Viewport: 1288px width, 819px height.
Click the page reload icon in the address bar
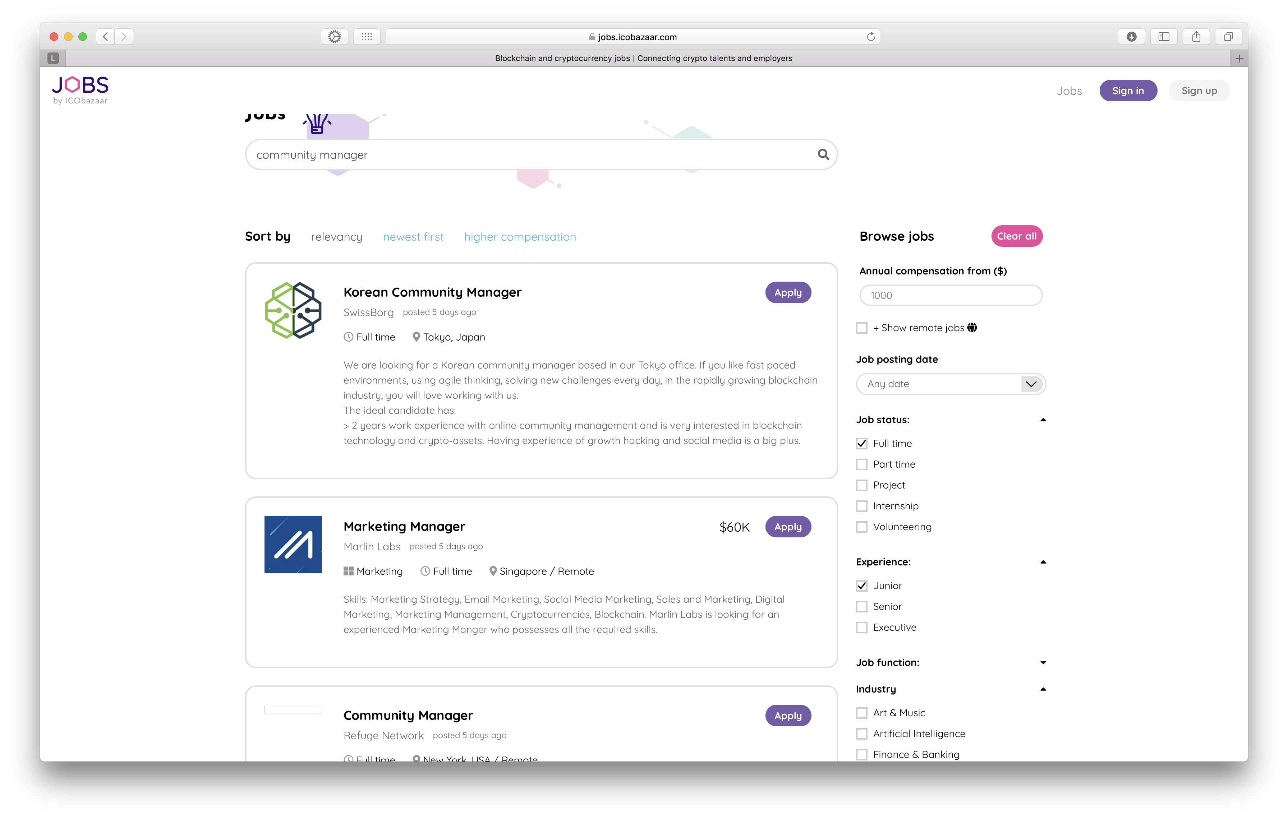click(x=871, y=36)
